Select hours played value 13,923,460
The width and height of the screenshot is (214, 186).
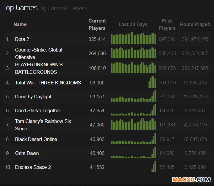pos(195,97)
